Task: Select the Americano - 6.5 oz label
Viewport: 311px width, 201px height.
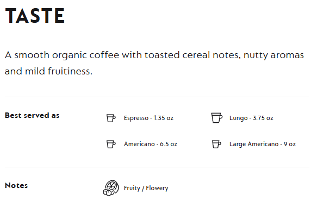Action: 151,144
